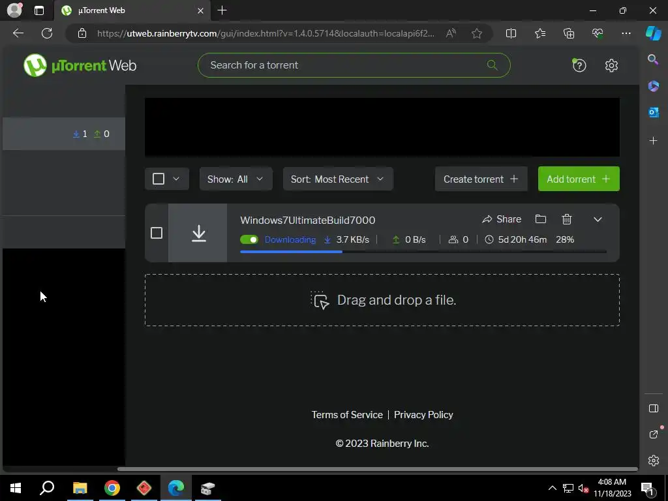Click the browser back arrow

pyautogui.click(x=18, y=33)
